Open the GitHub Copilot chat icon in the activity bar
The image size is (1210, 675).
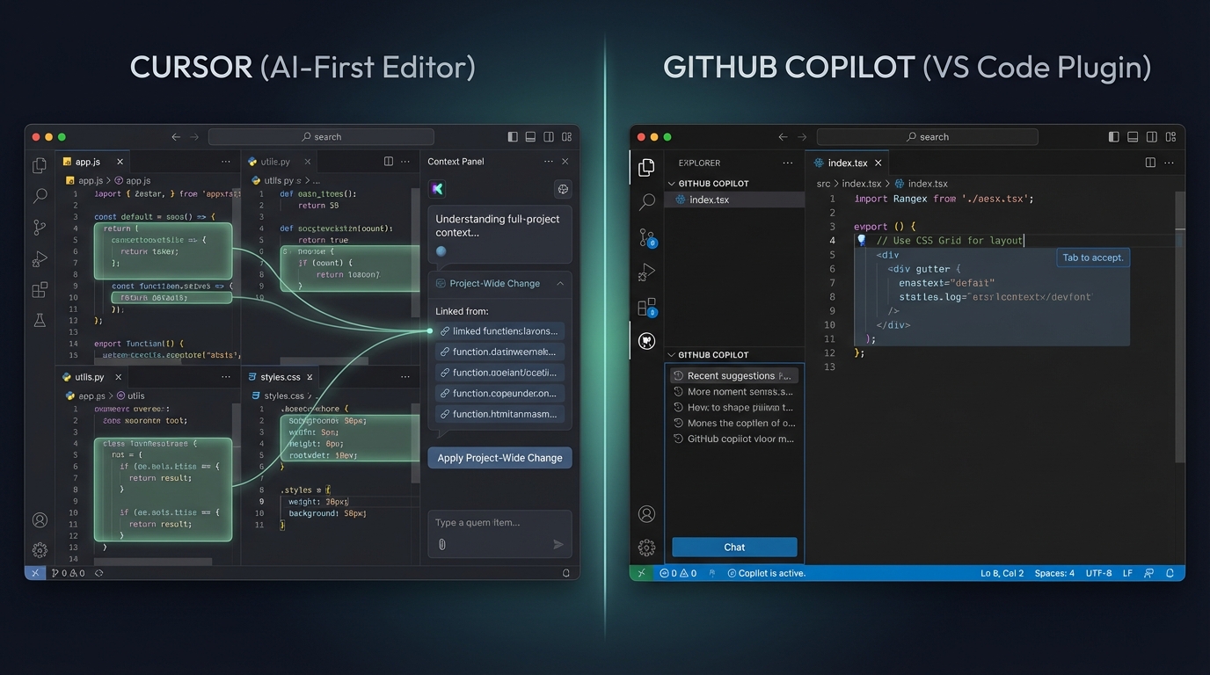(647, 341)
